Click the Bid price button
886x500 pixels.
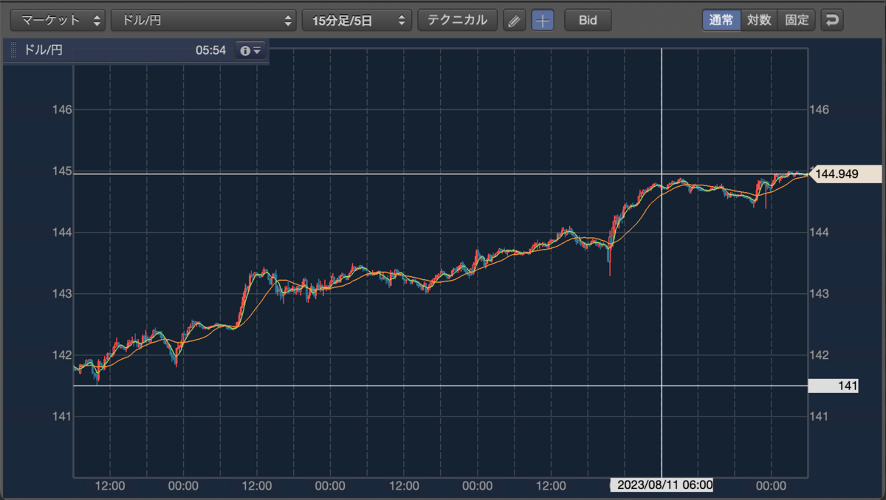coord(588,20)
